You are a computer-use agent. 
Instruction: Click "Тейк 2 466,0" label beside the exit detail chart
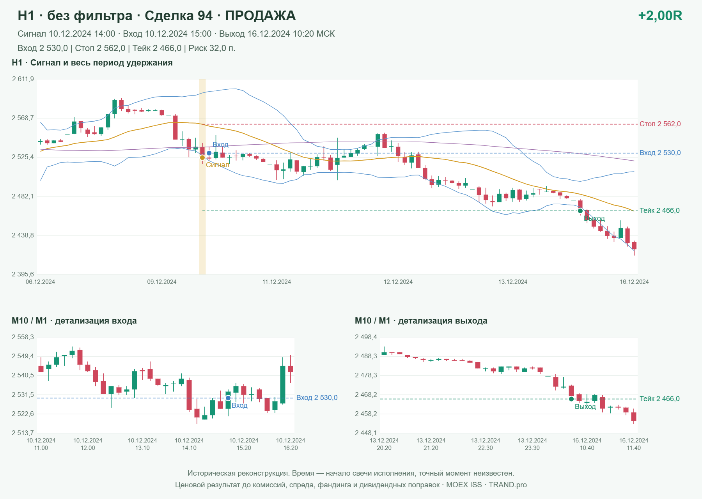(x=659, y=399)
